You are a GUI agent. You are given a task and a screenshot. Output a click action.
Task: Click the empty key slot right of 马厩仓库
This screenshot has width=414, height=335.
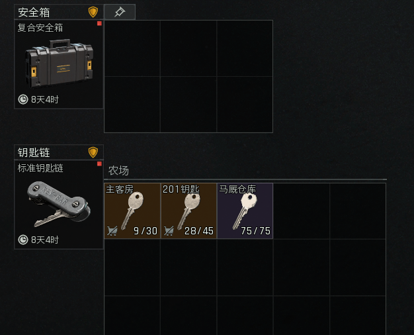[302, 211]
